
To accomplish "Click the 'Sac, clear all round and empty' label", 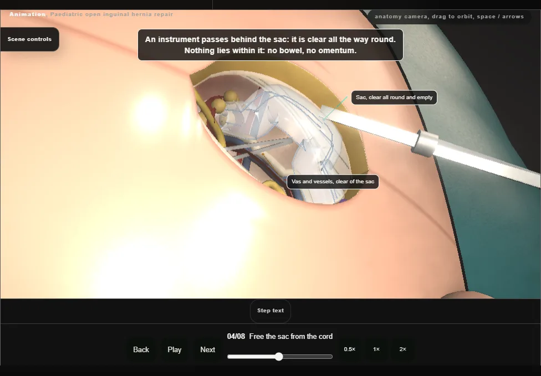I will [394, 97].
